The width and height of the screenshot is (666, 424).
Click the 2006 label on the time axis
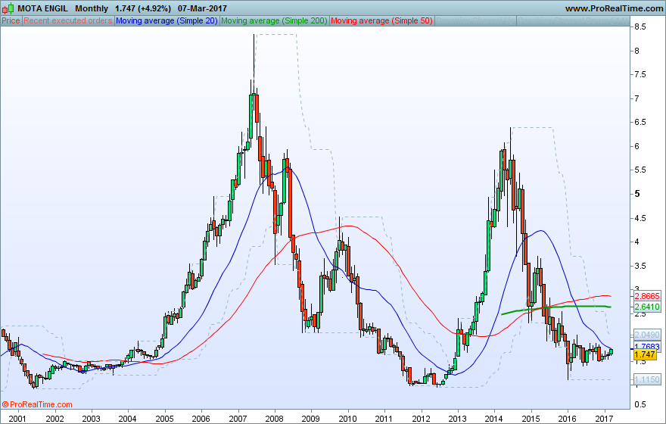tap(201, 419)
